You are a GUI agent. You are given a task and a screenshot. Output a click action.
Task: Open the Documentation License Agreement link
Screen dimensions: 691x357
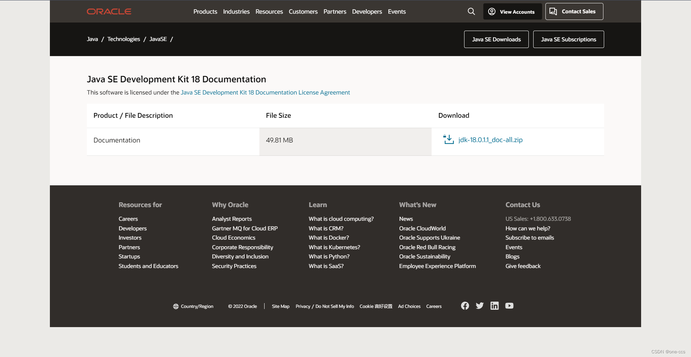click(265, 92)
